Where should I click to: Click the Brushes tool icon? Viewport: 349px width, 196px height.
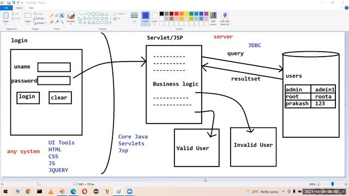[71, 16]
